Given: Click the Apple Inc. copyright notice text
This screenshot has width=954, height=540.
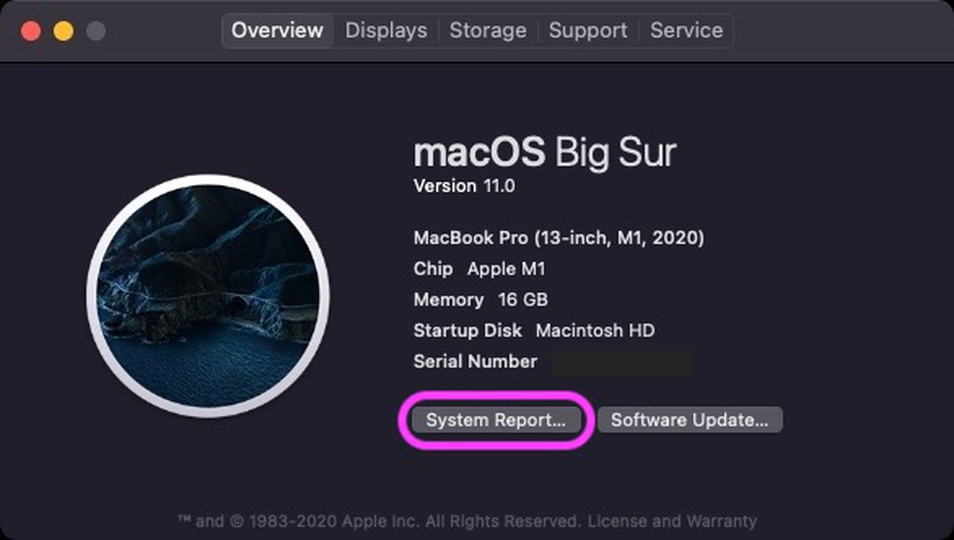Looking at the screenshot, I should coord(382,522).
